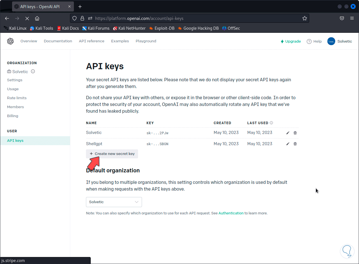
Task: Click the info icon beside Solvetic organization
Action: [x=33, y=71]
